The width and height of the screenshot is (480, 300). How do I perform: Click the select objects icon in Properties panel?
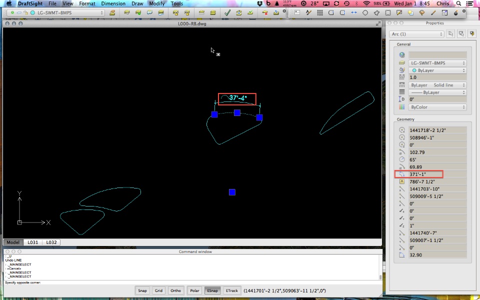[x=461, y=33]
